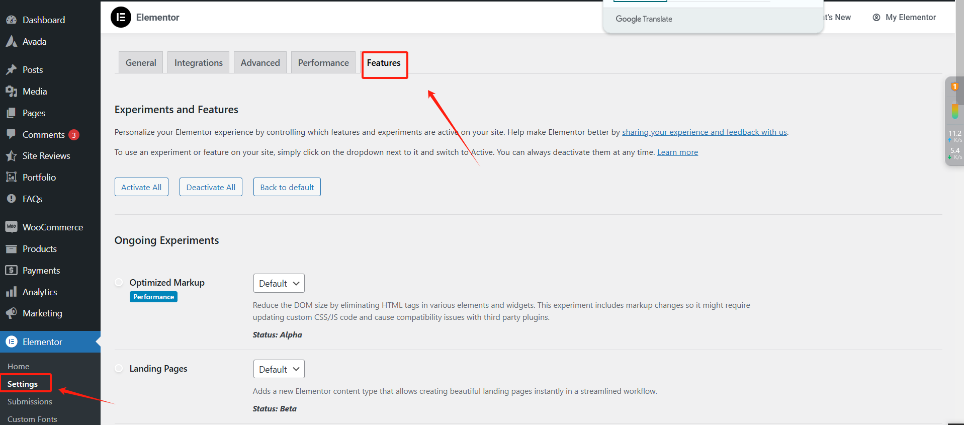Click the My Elementor account icon
This screenshot has height=425, width=964.
tap(877, 18)
